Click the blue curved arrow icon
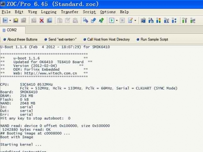 coord(86,20)
